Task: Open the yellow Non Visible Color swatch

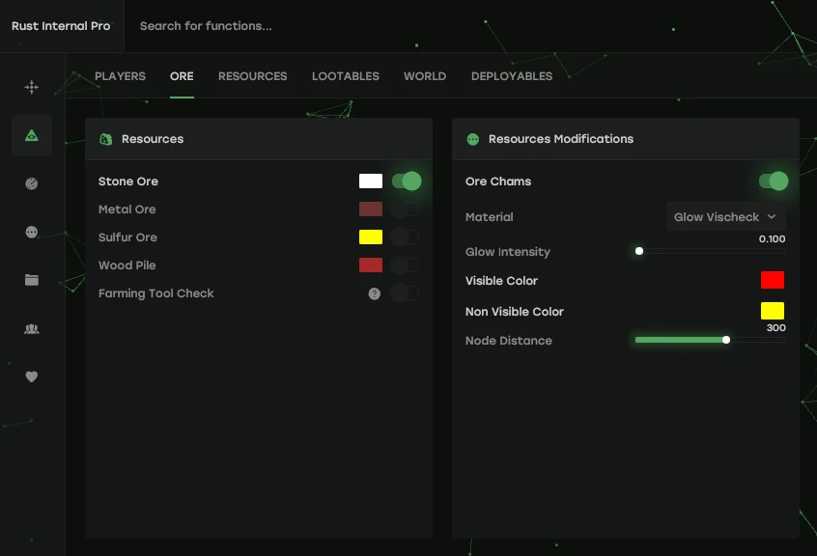Action: [x=773, y=311]
